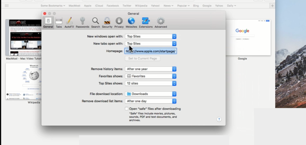Change Remove history items dropdown
The height and width of the screenshot is (145, 306).
[x=151, y=69]
